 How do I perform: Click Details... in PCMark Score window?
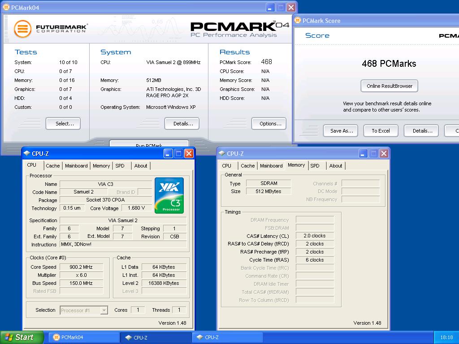coord(421,131)
